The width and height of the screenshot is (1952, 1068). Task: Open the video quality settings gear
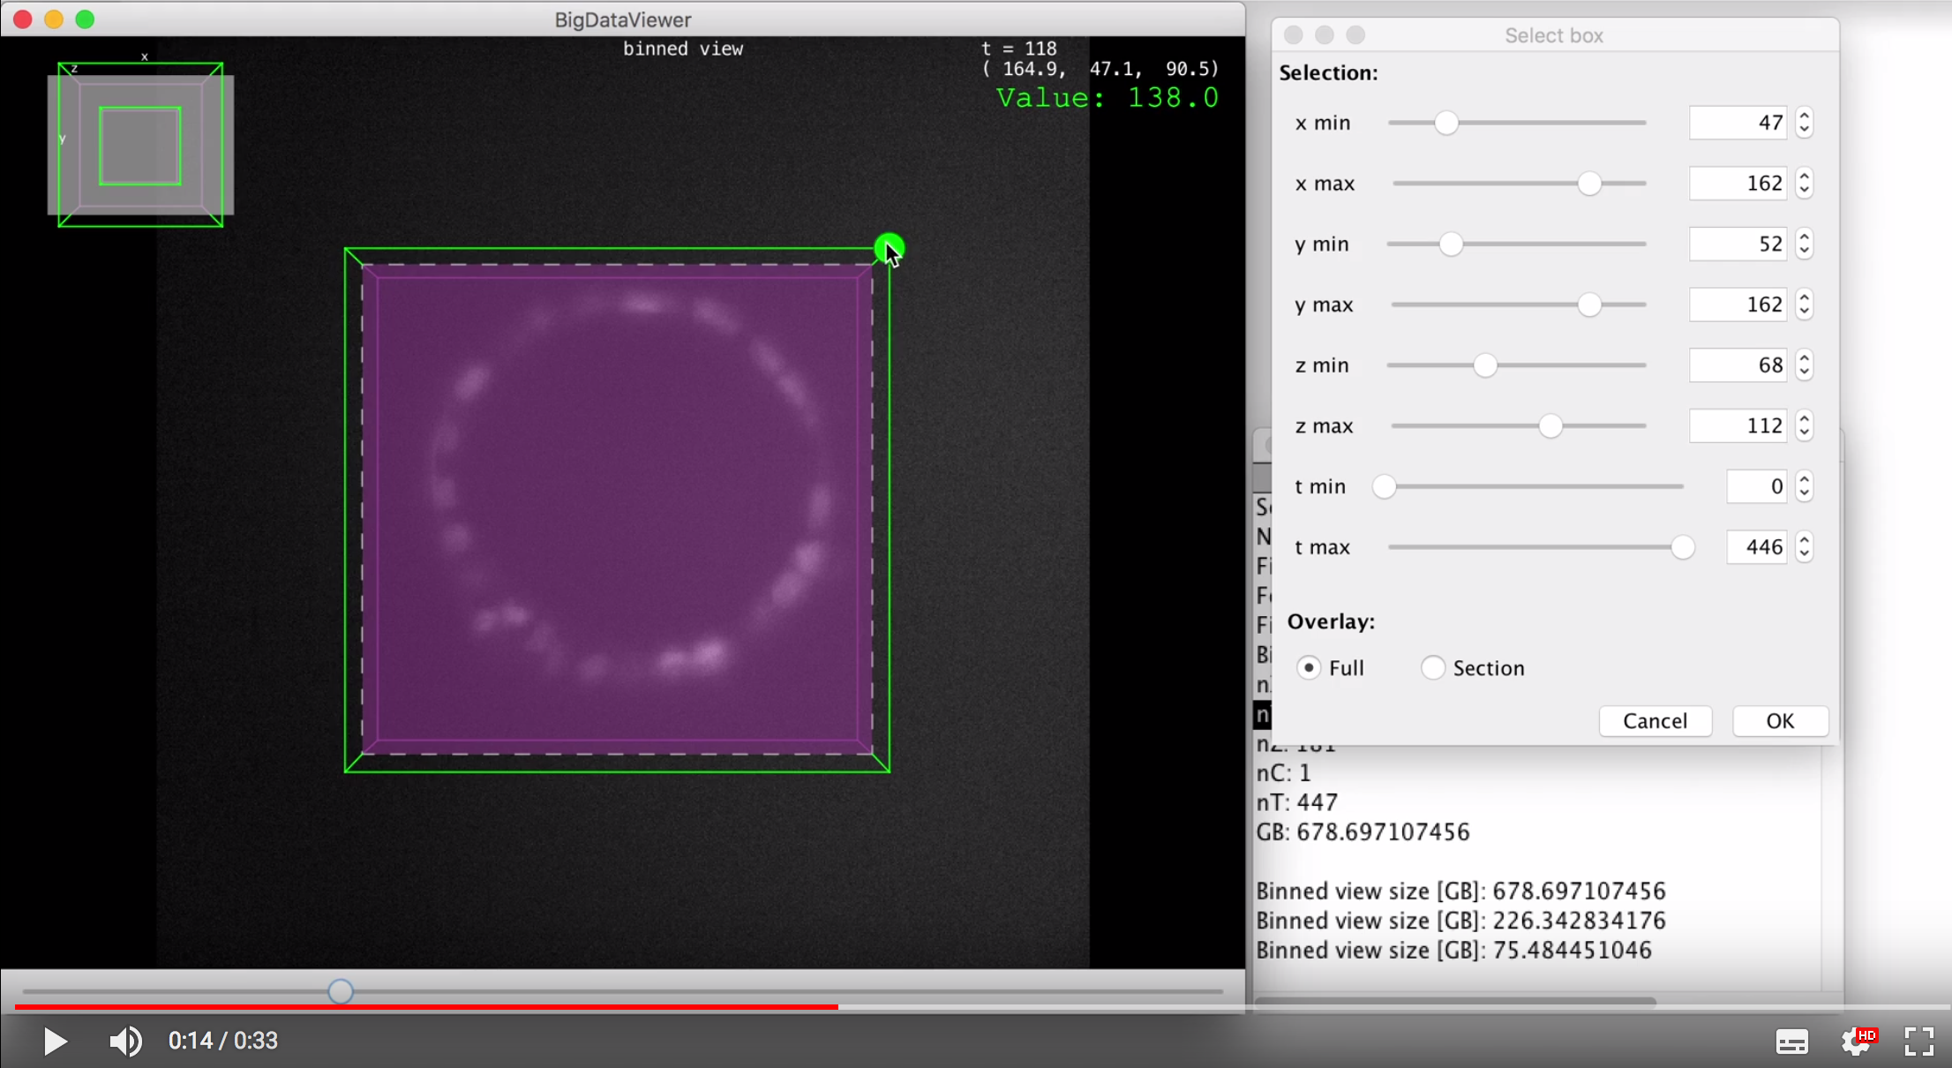[1854, 1042]
